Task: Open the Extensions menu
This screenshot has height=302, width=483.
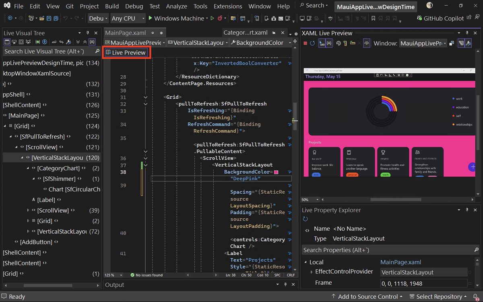Action: pyautogui.click(x=227, y=6)
